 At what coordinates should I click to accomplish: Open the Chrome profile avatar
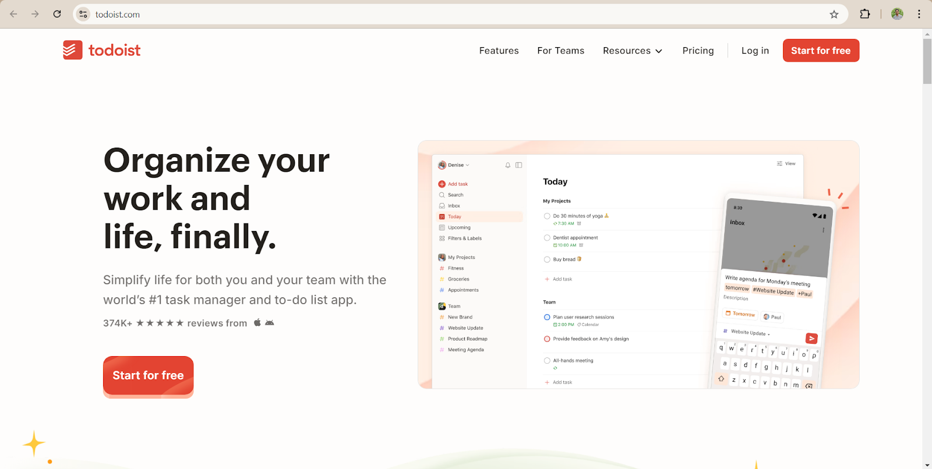(x=897, y=14)
